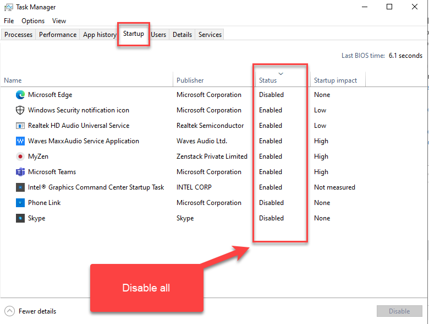Select the MyZen startup entry

click(38, 156)
